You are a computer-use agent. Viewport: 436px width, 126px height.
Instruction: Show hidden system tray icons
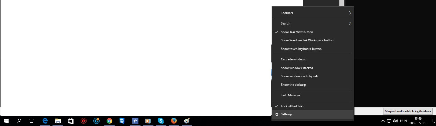click(x=383, y=121)
